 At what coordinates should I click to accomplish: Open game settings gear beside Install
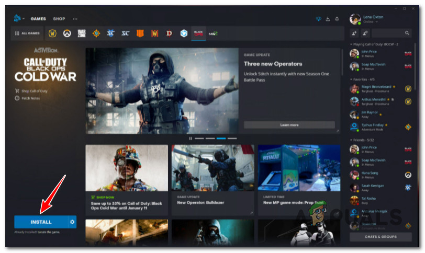point(72,222)
